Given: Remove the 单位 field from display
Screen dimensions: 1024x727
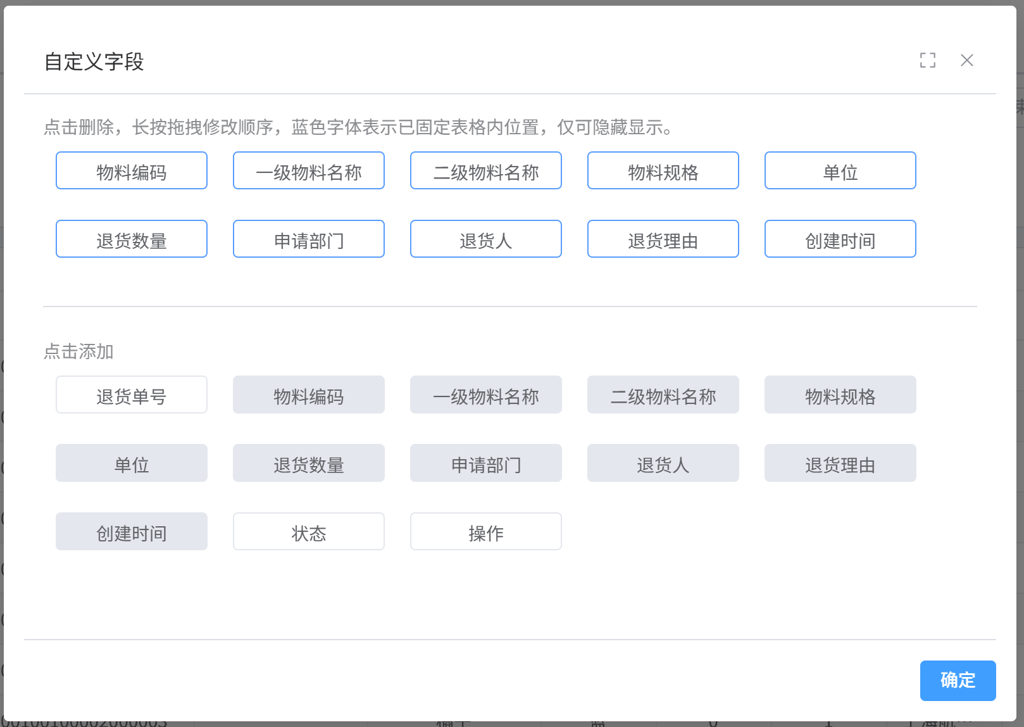Looking at the screenshot, I should 840,170.
